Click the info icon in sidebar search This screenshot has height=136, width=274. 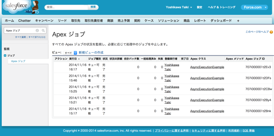tap(37, 31)
